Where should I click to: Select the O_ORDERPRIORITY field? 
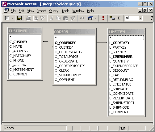pyautogui.click(x=74, y=66)
